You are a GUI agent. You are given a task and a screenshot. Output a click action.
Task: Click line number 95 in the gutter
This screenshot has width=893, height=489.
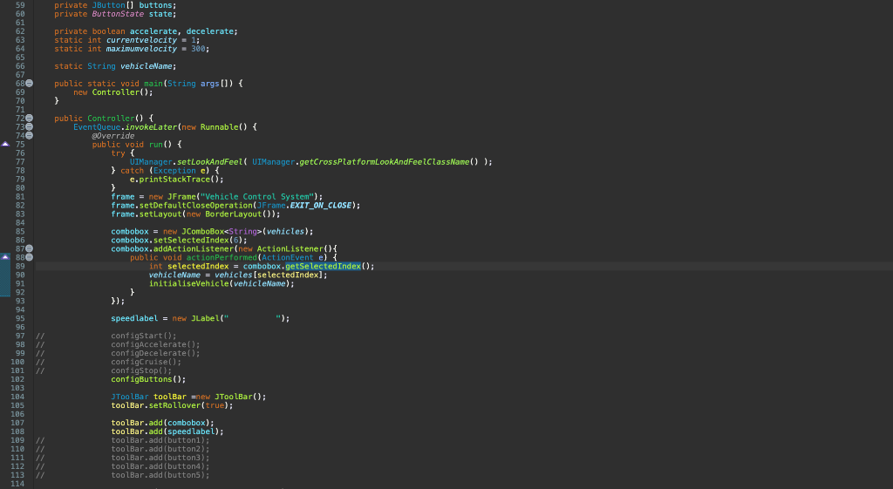coord(20,318)
